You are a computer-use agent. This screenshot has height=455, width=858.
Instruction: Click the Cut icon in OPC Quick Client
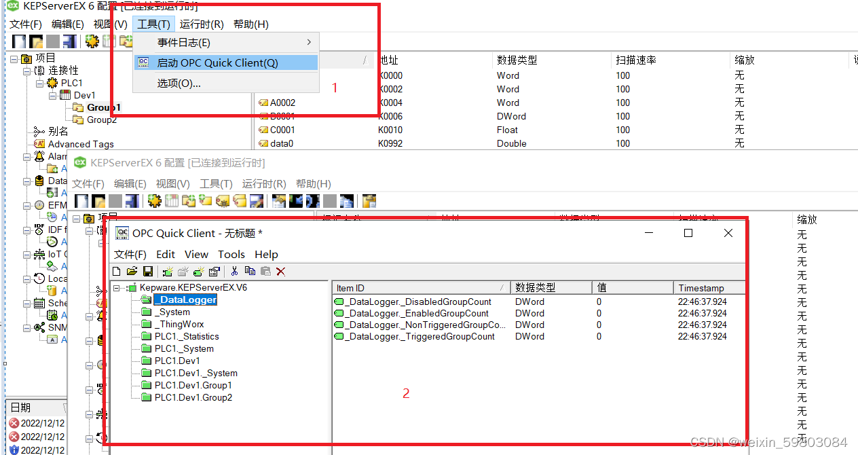(234, 270)
